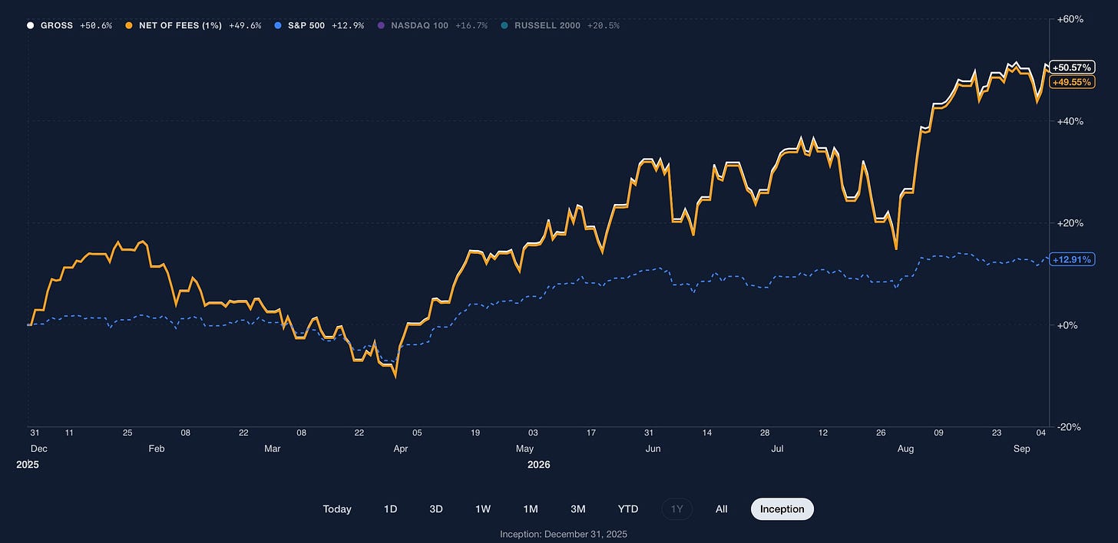
Task: Select the Today time range
Action: pos(337,509)
